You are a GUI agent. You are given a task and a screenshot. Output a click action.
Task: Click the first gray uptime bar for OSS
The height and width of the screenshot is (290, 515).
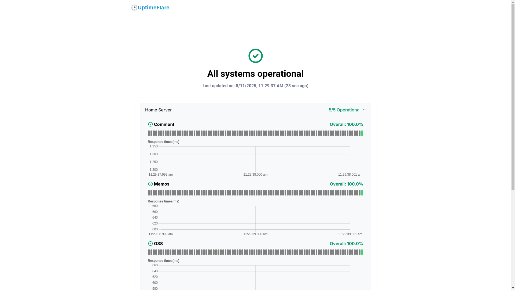[149, 252]
